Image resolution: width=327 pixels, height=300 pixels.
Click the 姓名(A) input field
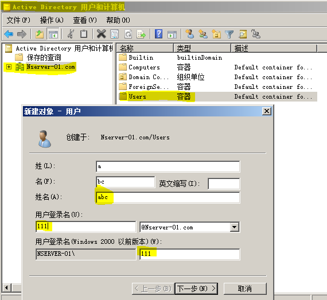click(x=168, y=197)
